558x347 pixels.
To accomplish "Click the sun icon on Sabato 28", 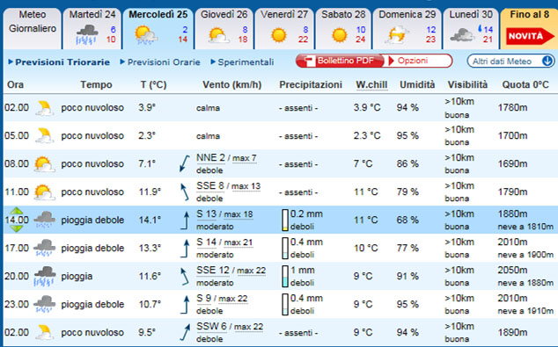I will click(x=339, y=35).
